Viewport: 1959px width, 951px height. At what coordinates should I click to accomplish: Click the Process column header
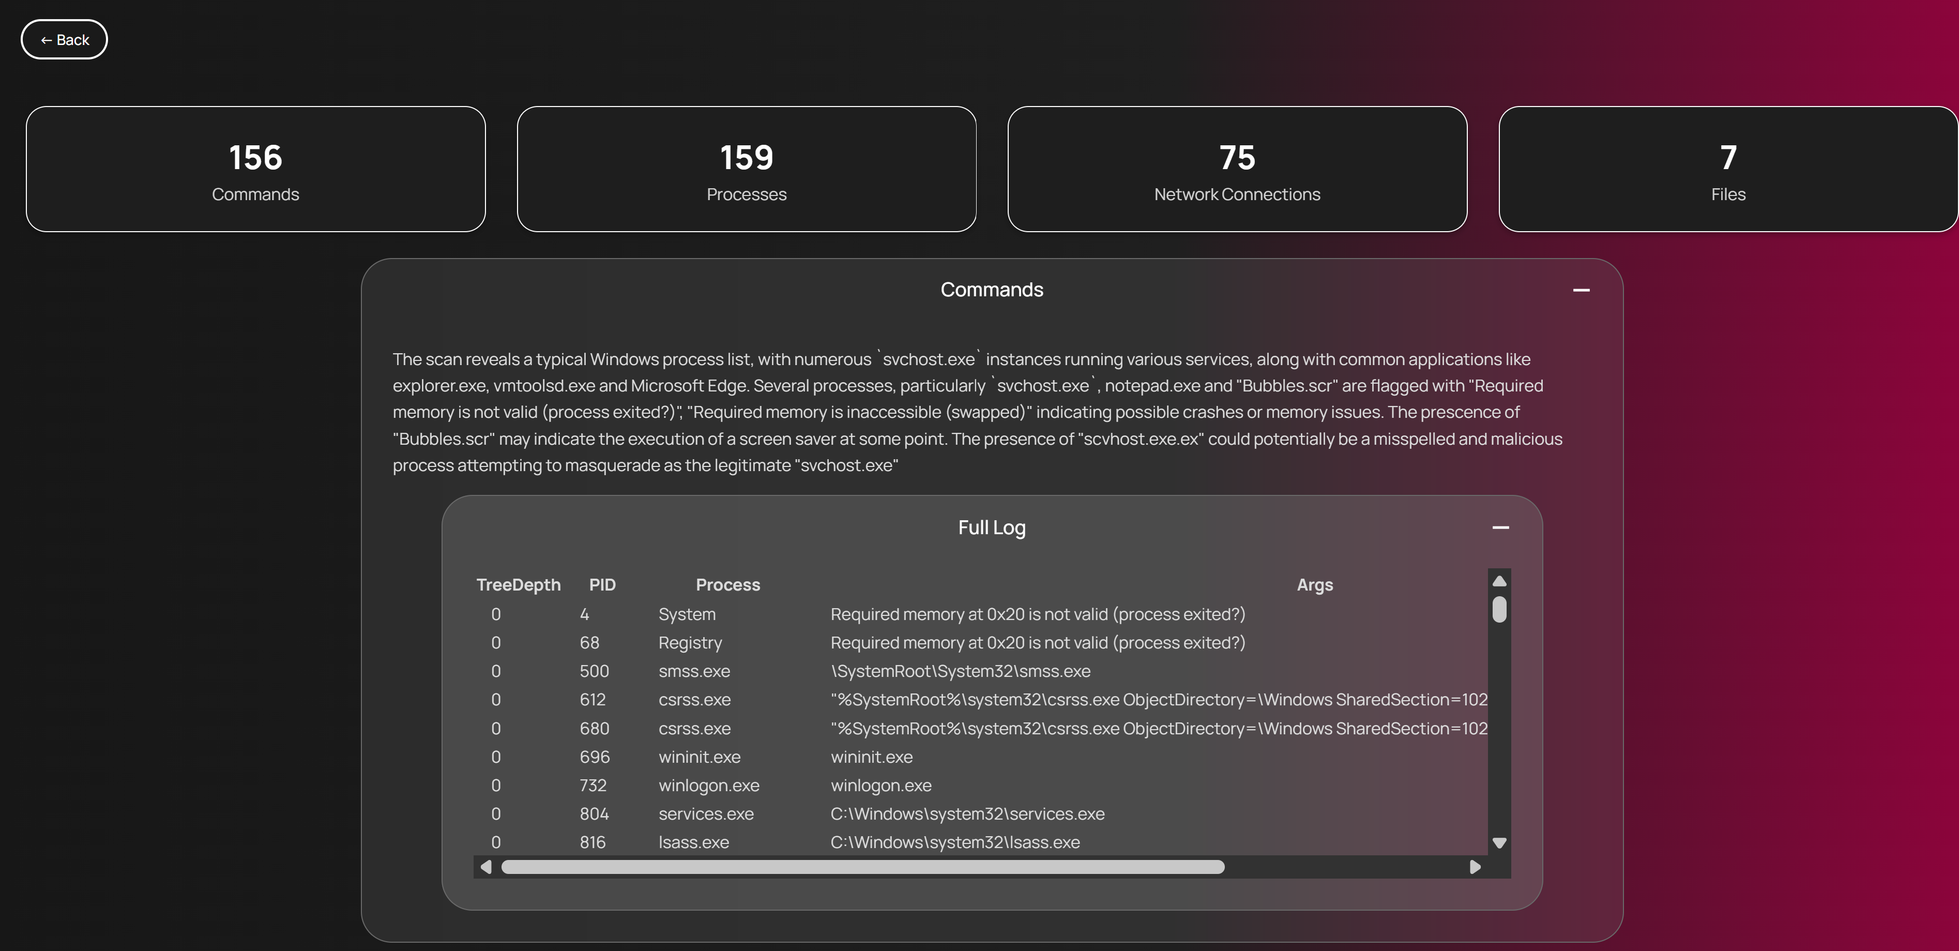point(727,584)
